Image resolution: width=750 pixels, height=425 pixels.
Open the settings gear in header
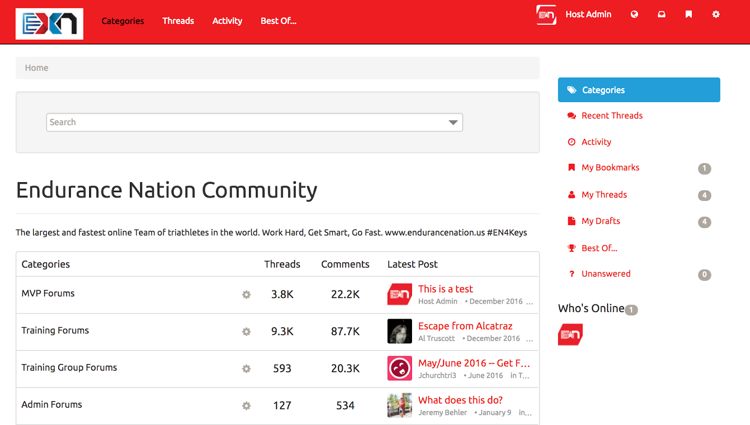click(x=716, y=15)
